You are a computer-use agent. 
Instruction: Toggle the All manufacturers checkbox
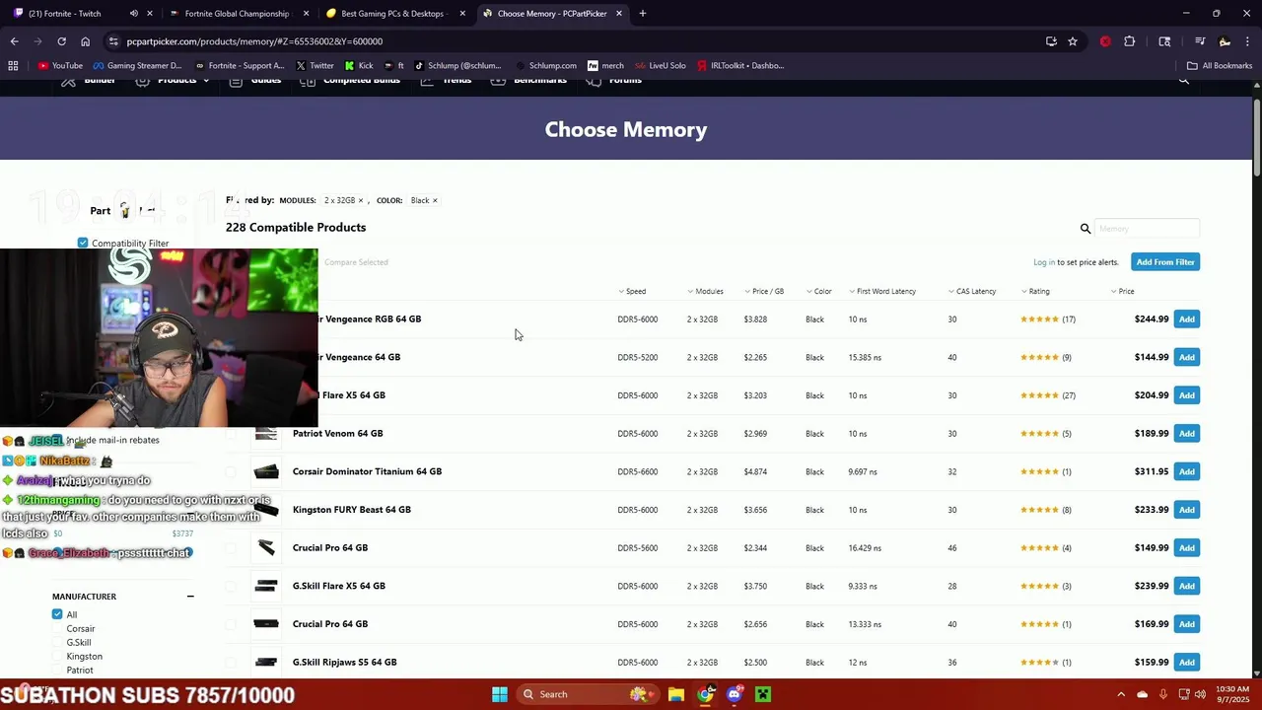pyautogui.click(x=57, y=614)
